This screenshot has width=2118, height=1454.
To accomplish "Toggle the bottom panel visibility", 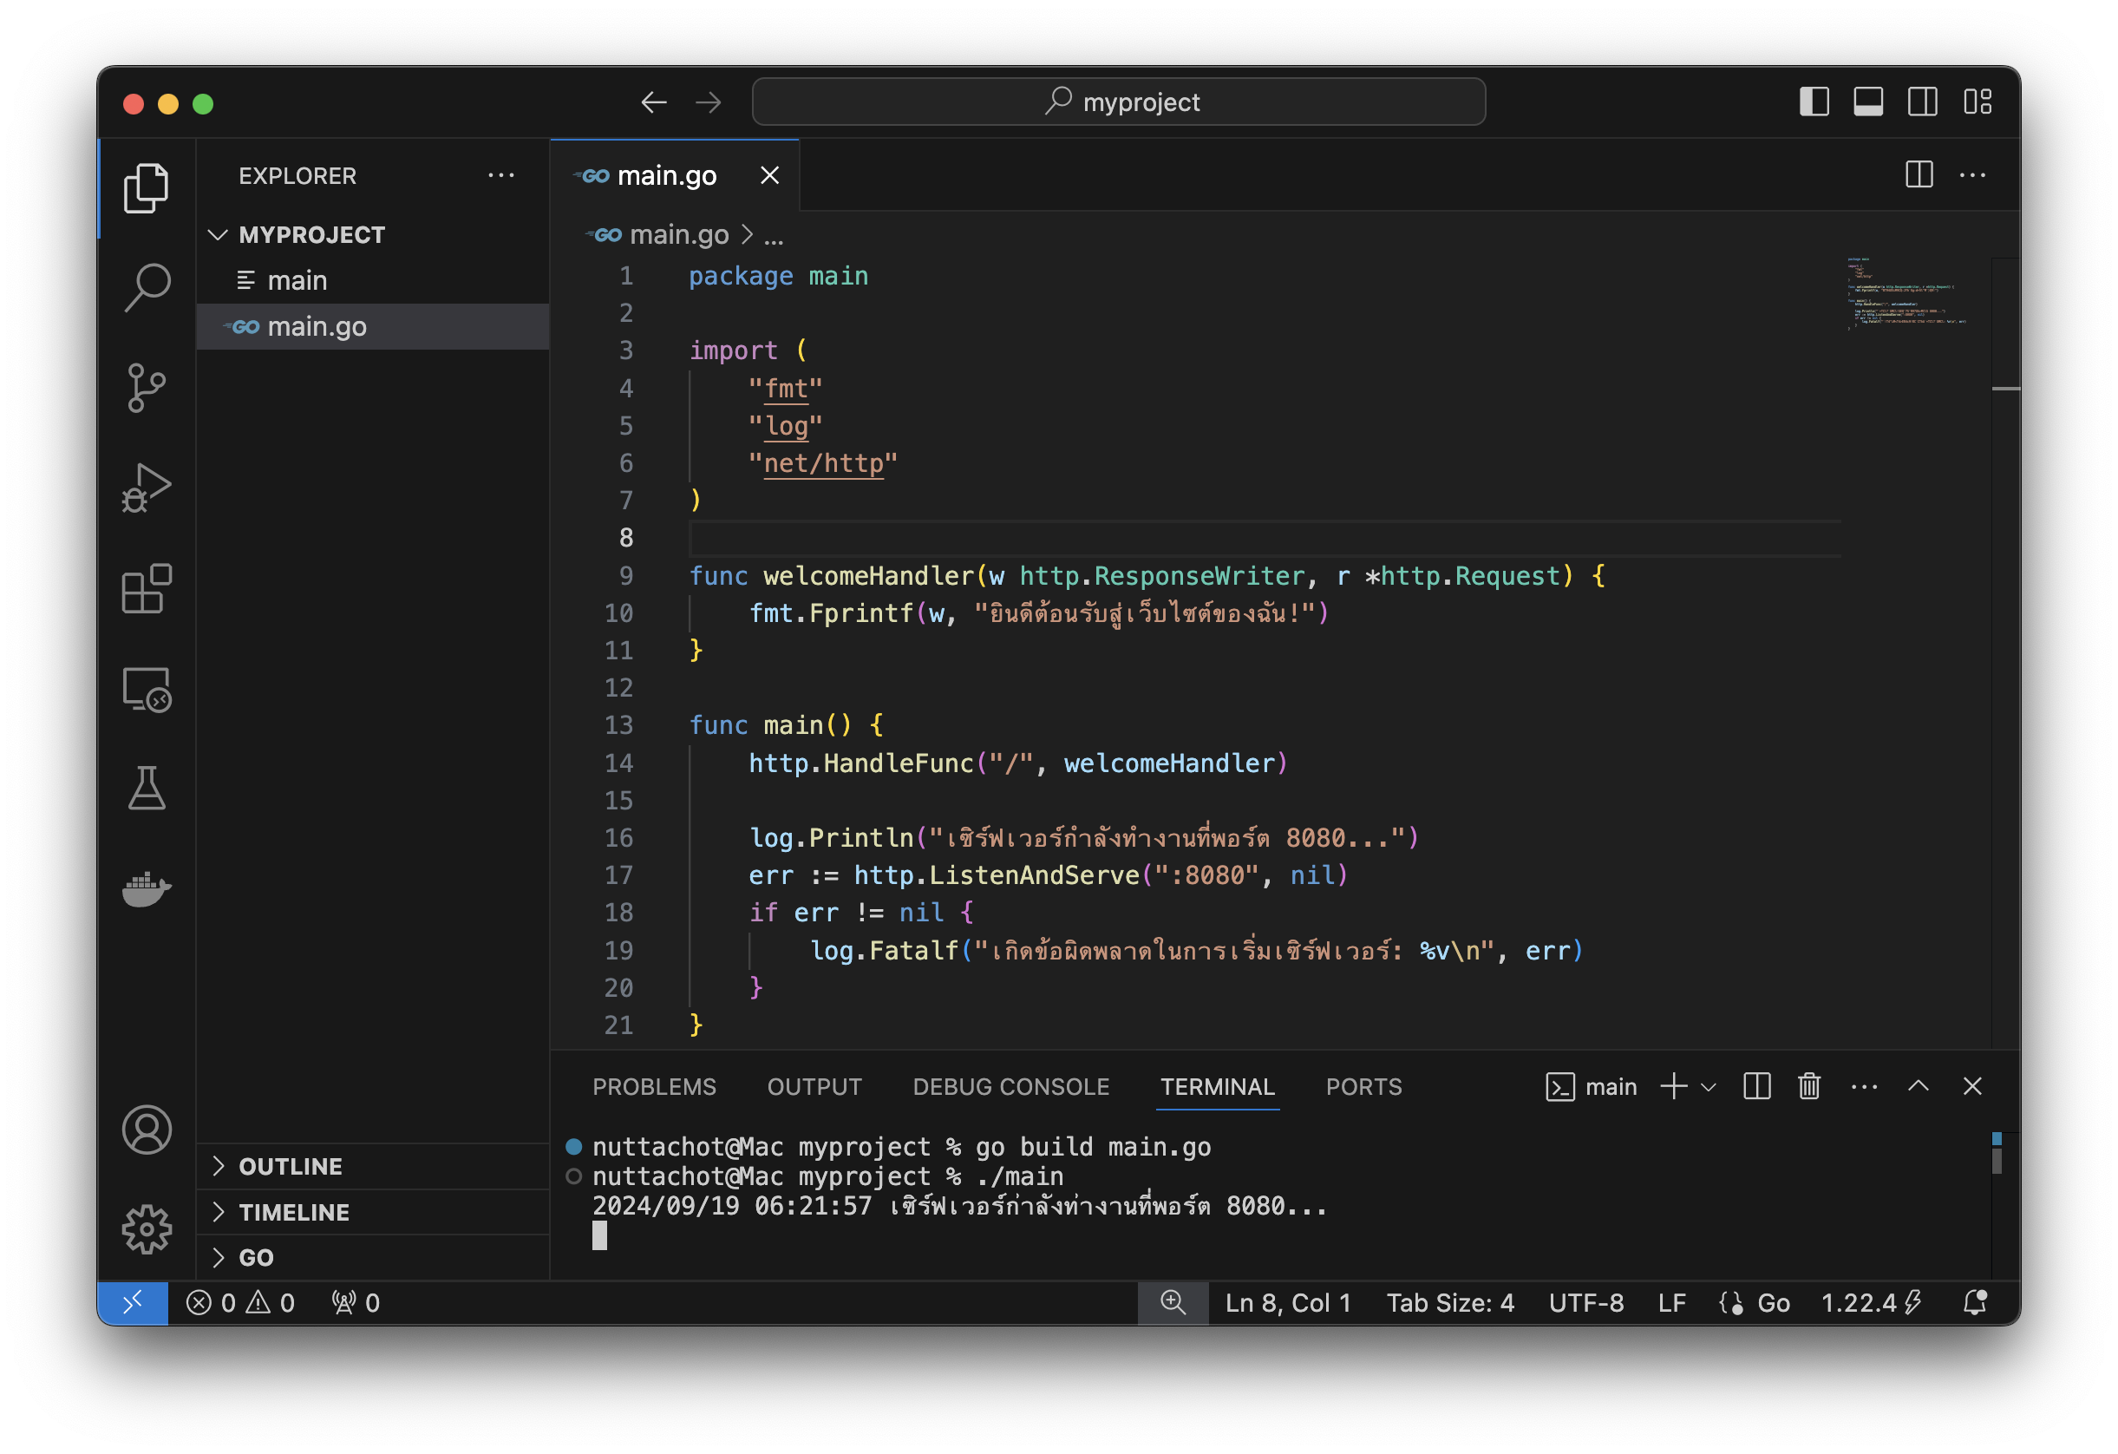I will (1868, 102).
